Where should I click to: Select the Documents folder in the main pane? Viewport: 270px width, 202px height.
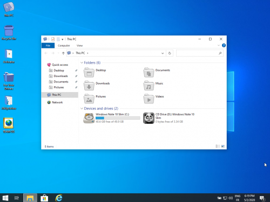click(x=157, y=72)
